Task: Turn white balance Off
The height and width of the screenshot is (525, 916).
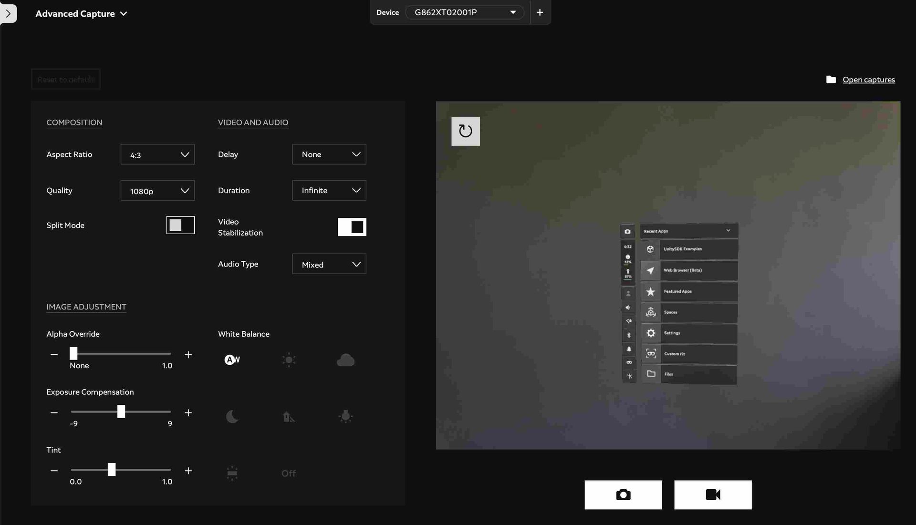Action: (288, 473)
